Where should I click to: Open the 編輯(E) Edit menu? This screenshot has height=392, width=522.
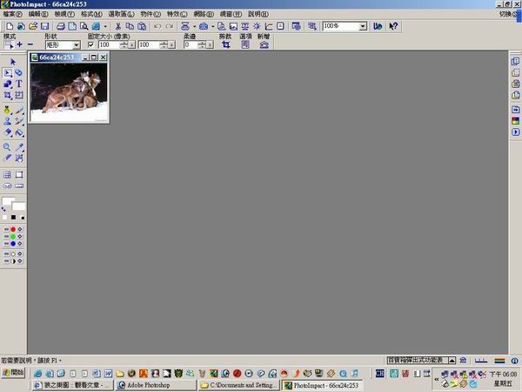pos(38,14)
